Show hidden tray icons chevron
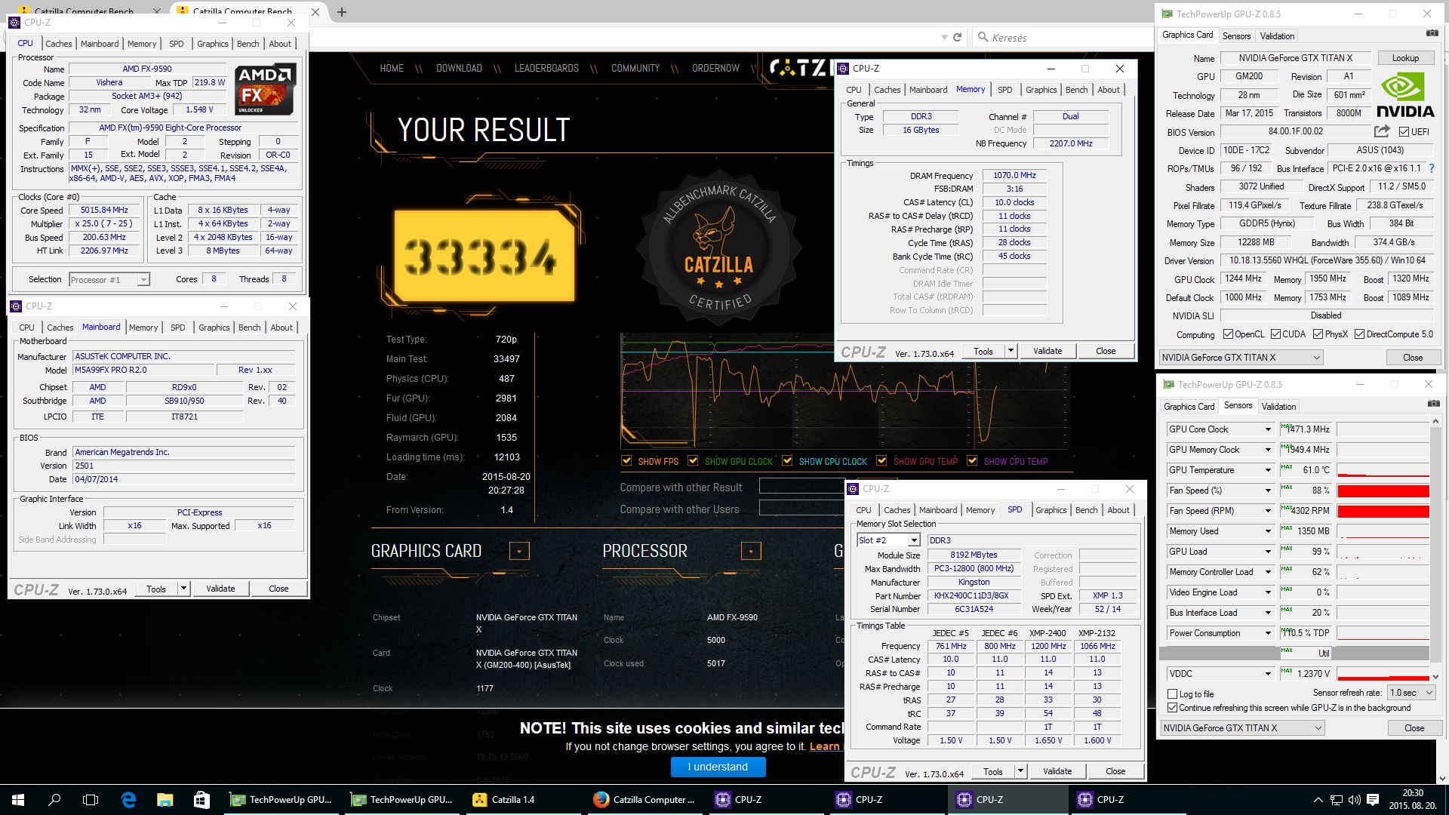Image resolution: width=1449 pixels, height=815 pixels. pyautogui.click(x=1318, y=800)
